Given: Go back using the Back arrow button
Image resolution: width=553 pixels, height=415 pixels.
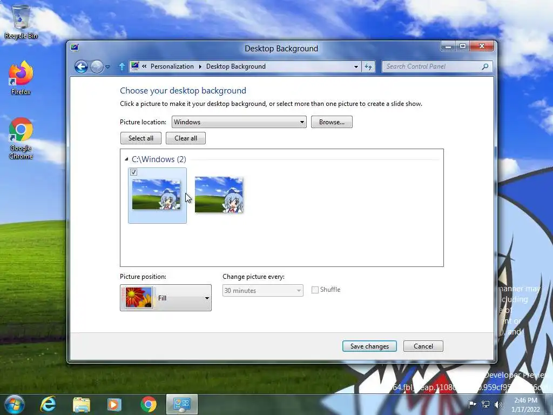Looking at the screenshot, I should (x=81, y=66).
